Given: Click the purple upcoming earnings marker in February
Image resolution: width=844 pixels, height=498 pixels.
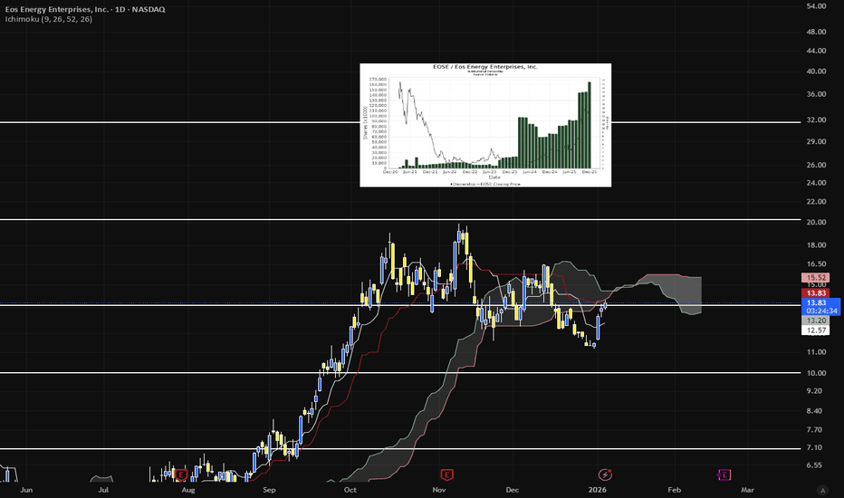Looking at the screenshot, I should pos(724,474).
